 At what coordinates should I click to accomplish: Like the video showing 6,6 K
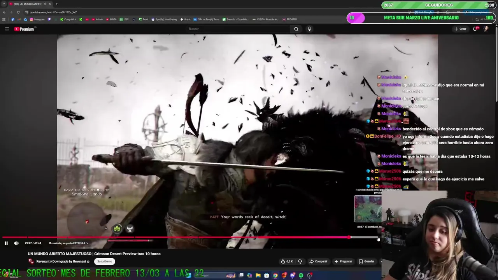[x=287, y=261]
